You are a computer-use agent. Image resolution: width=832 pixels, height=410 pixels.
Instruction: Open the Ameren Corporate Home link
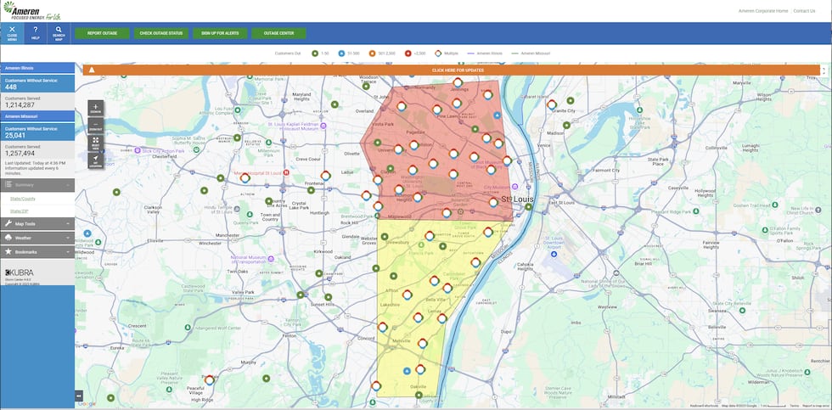[x=762, y=10]
